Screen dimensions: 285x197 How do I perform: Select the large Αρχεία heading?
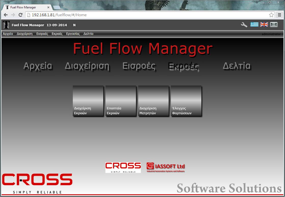[x=38, y=66]
